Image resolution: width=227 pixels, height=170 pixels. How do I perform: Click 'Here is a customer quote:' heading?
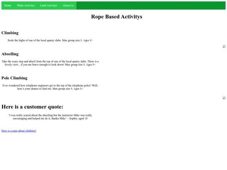32,107
